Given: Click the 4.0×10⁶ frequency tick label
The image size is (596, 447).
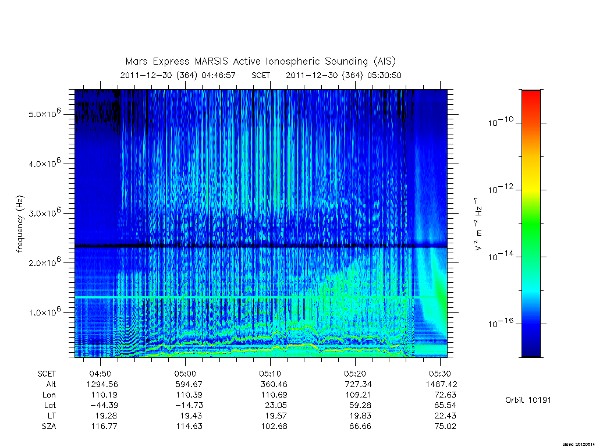Looking at the screenshot, I should [x=44, y=163].
